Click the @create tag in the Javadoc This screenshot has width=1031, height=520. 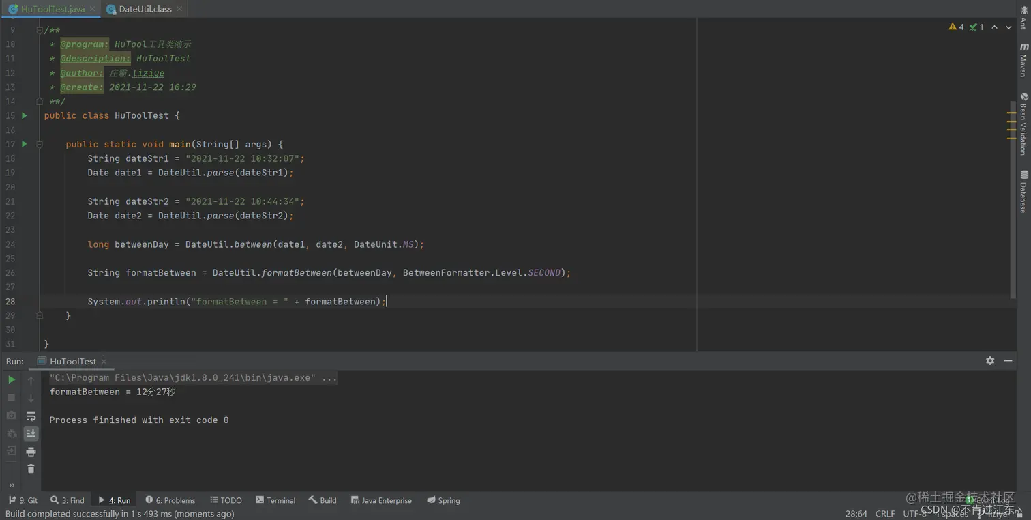[x=82, y=87]
